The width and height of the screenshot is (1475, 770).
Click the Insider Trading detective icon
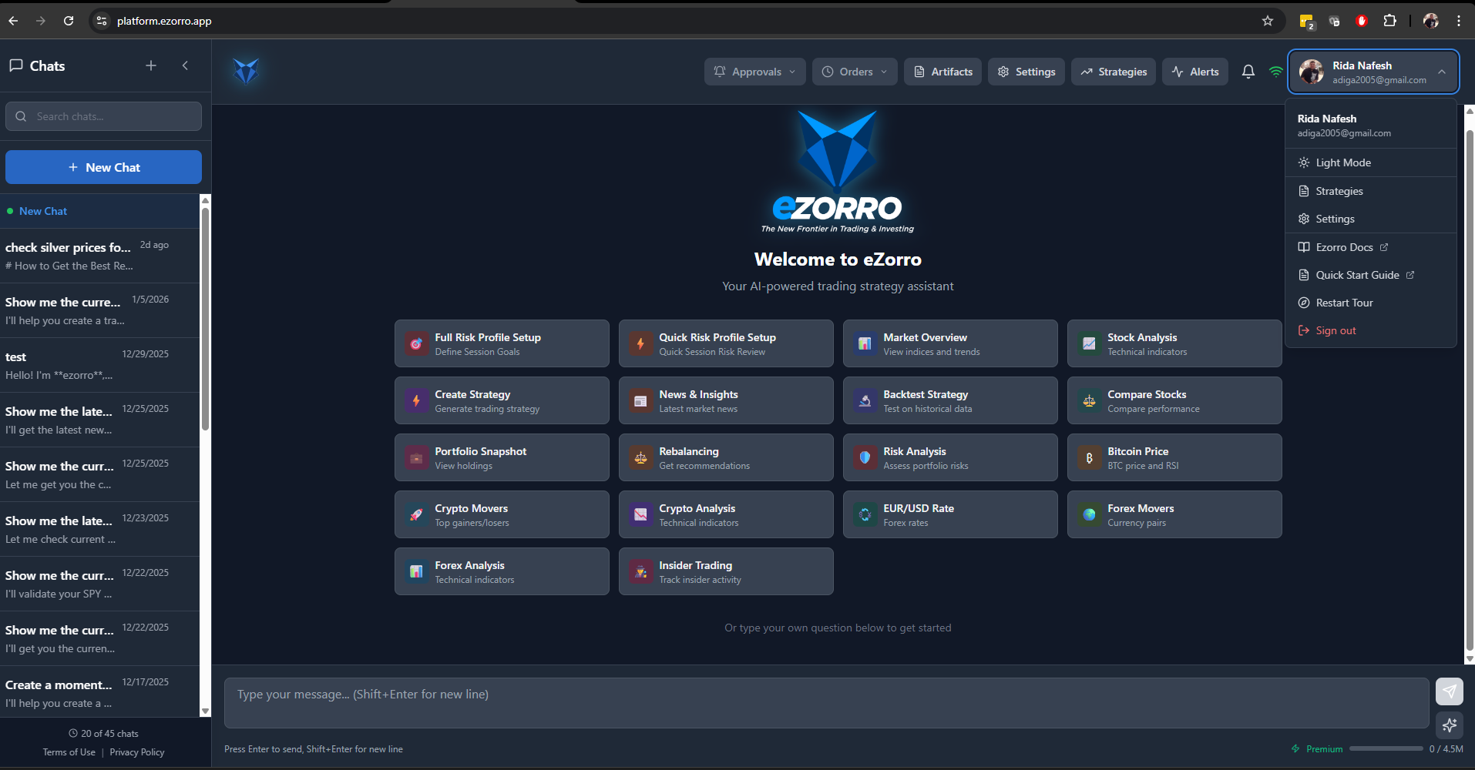640,571
